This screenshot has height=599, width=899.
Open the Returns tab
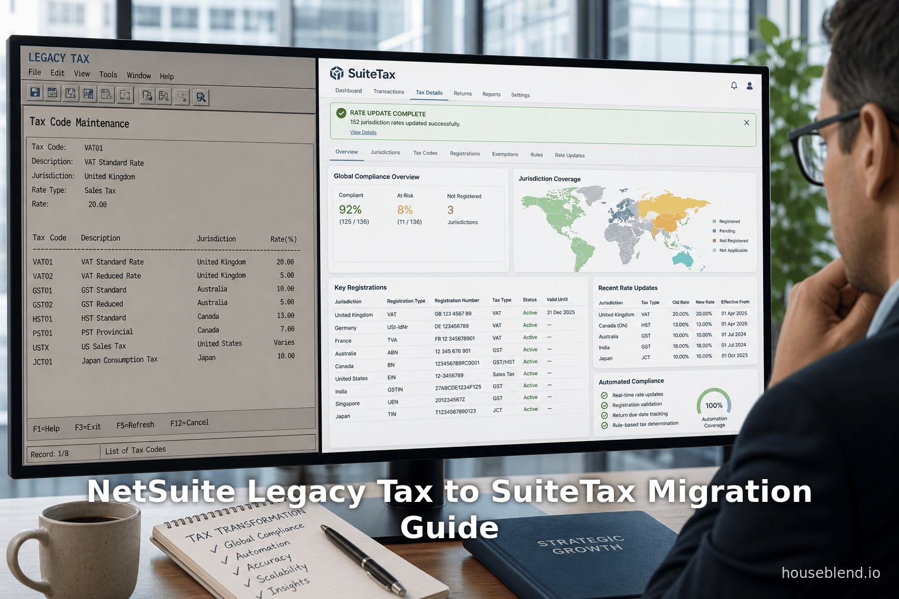pos(462,94)
